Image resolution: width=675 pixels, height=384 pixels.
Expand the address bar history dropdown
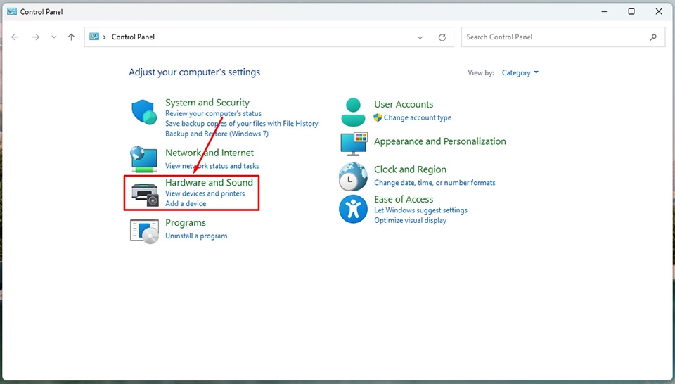[x=420, y=38]
